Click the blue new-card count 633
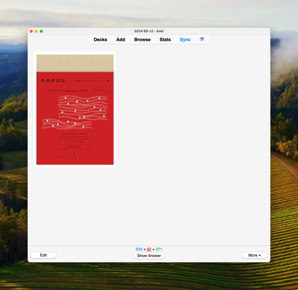Viewport: 298px width, 290px height. pos(139,249)
